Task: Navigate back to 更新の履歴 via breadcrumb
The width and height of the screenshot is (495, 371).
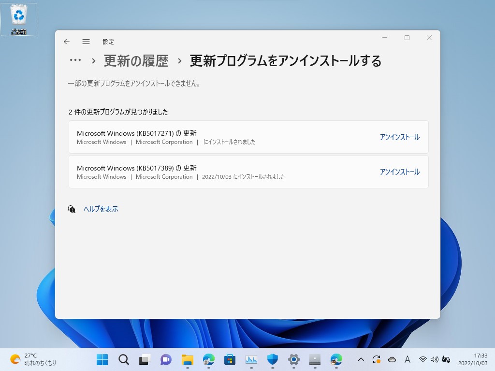Action: [x=135, y=61]
